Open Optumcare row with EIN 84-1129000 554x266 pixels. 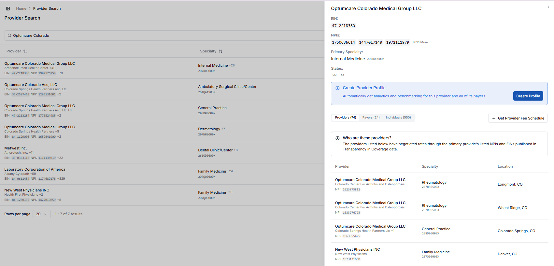point(162,132)
